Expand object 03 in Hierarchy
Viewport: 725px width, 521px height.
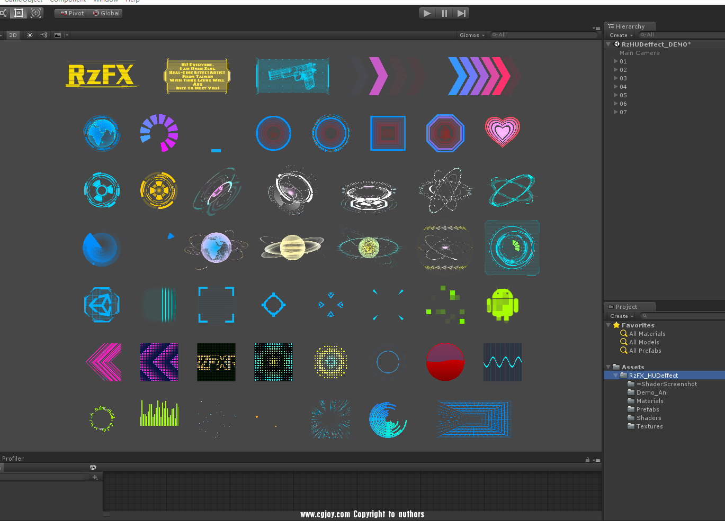pos(615,78)
